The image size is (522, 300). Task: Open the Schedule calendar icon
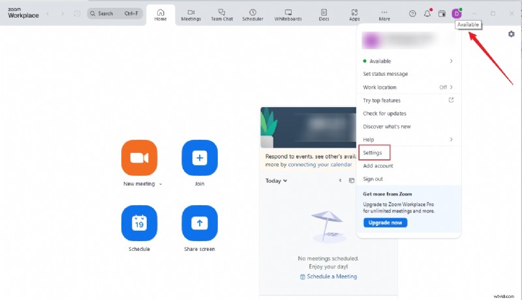pyautogui.click(x=139, y=223)
